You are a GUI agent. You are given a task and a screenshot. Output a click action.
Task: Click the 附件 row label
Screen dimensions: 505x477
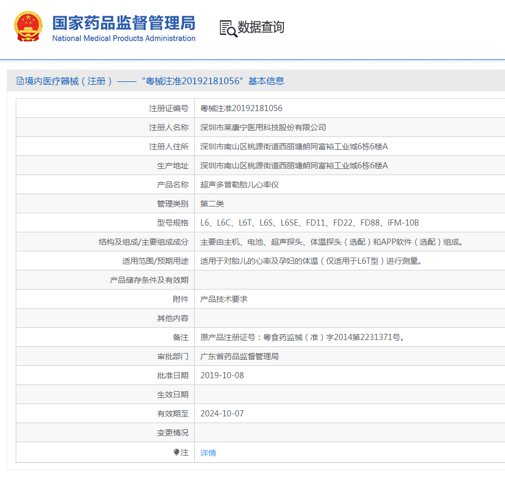(181, 299)
